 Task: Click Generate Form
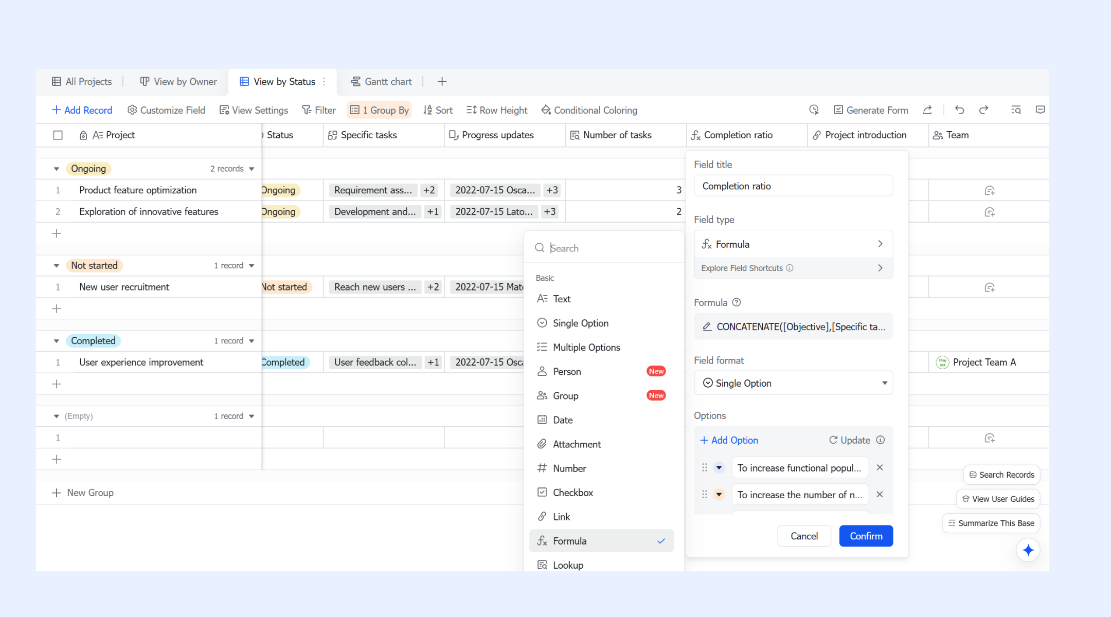[871, 110]
